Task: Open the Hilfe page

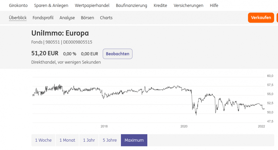Action: click(x=214, y=6)
